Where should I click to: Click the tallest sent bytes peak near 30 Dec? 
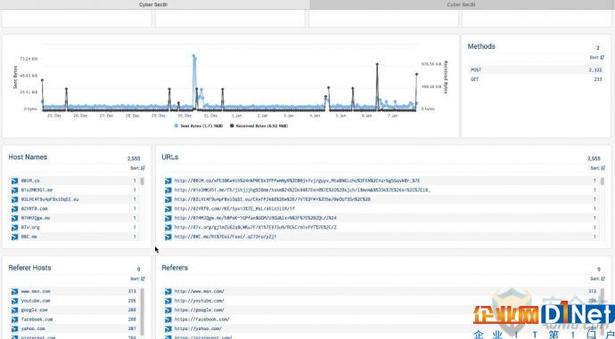tap(193, 56)
